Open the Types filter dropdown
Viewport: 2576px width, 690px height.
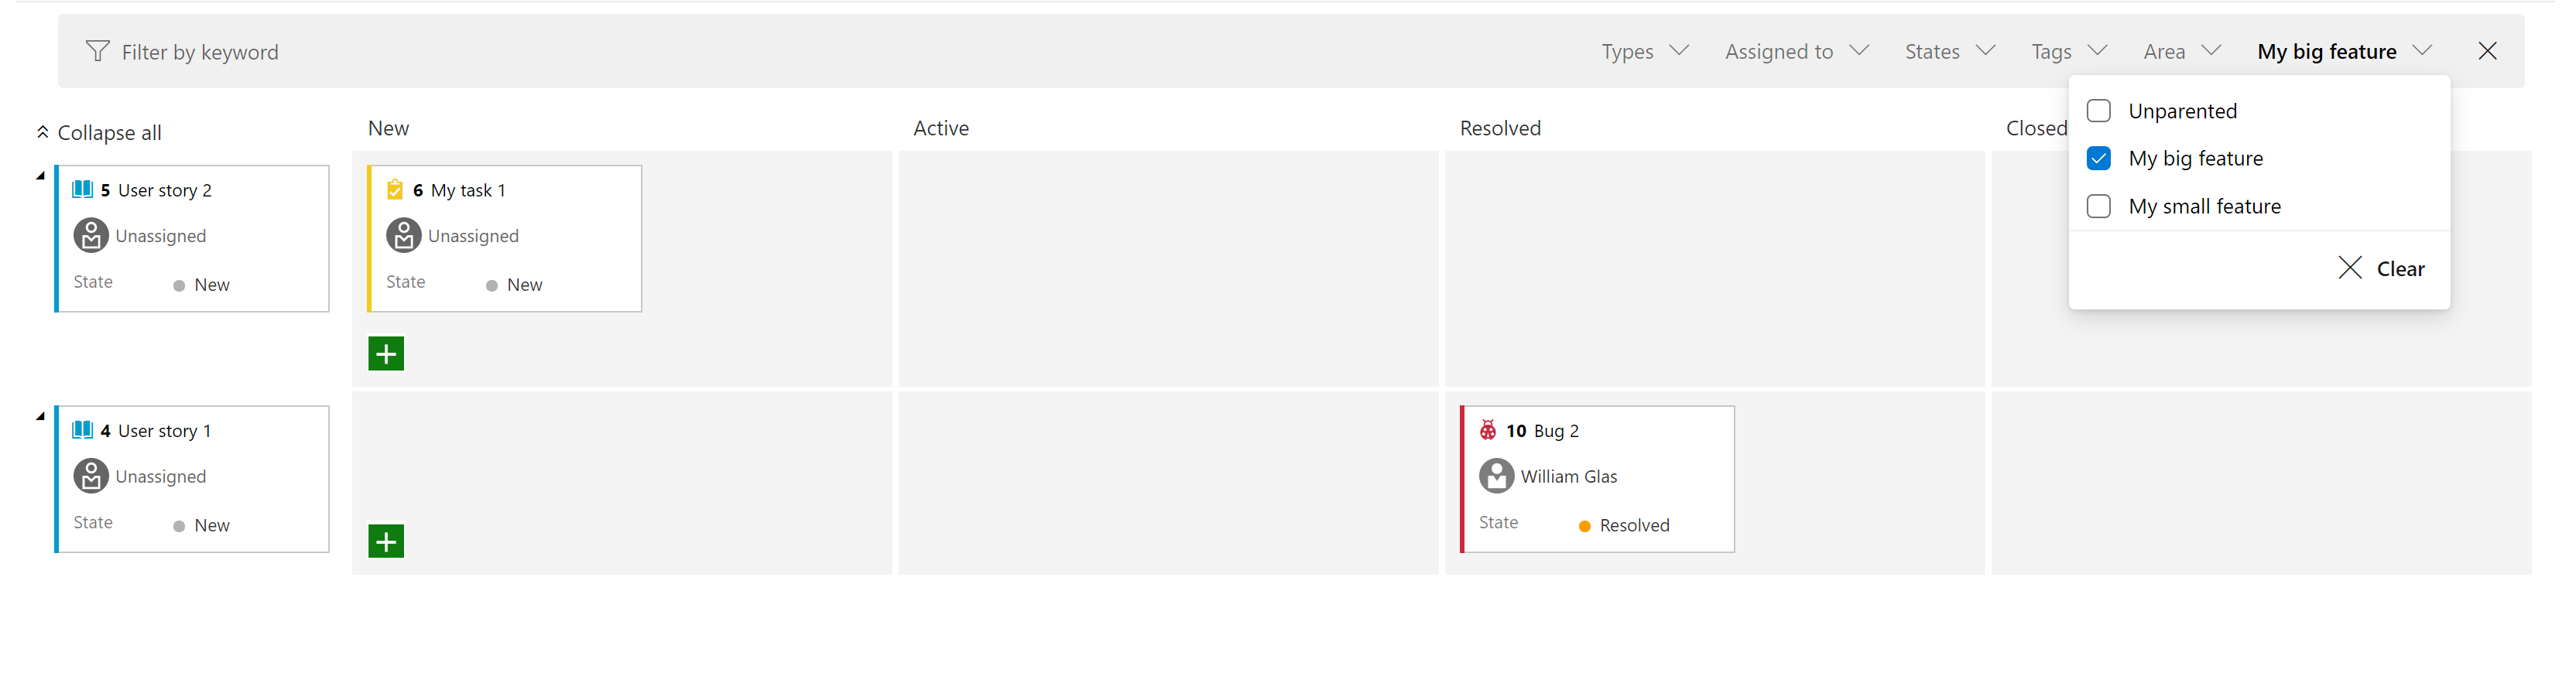tap(1645, 51)
